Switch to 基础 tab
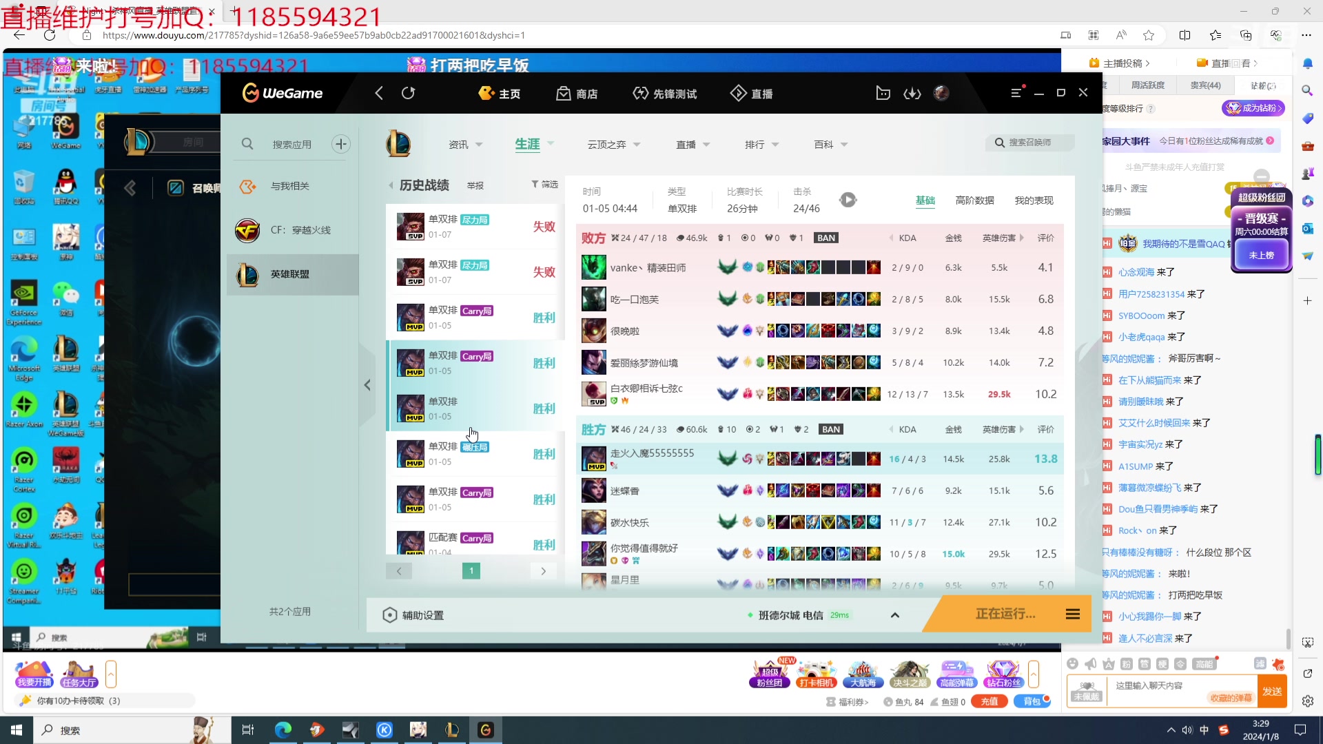 [925, 200]
